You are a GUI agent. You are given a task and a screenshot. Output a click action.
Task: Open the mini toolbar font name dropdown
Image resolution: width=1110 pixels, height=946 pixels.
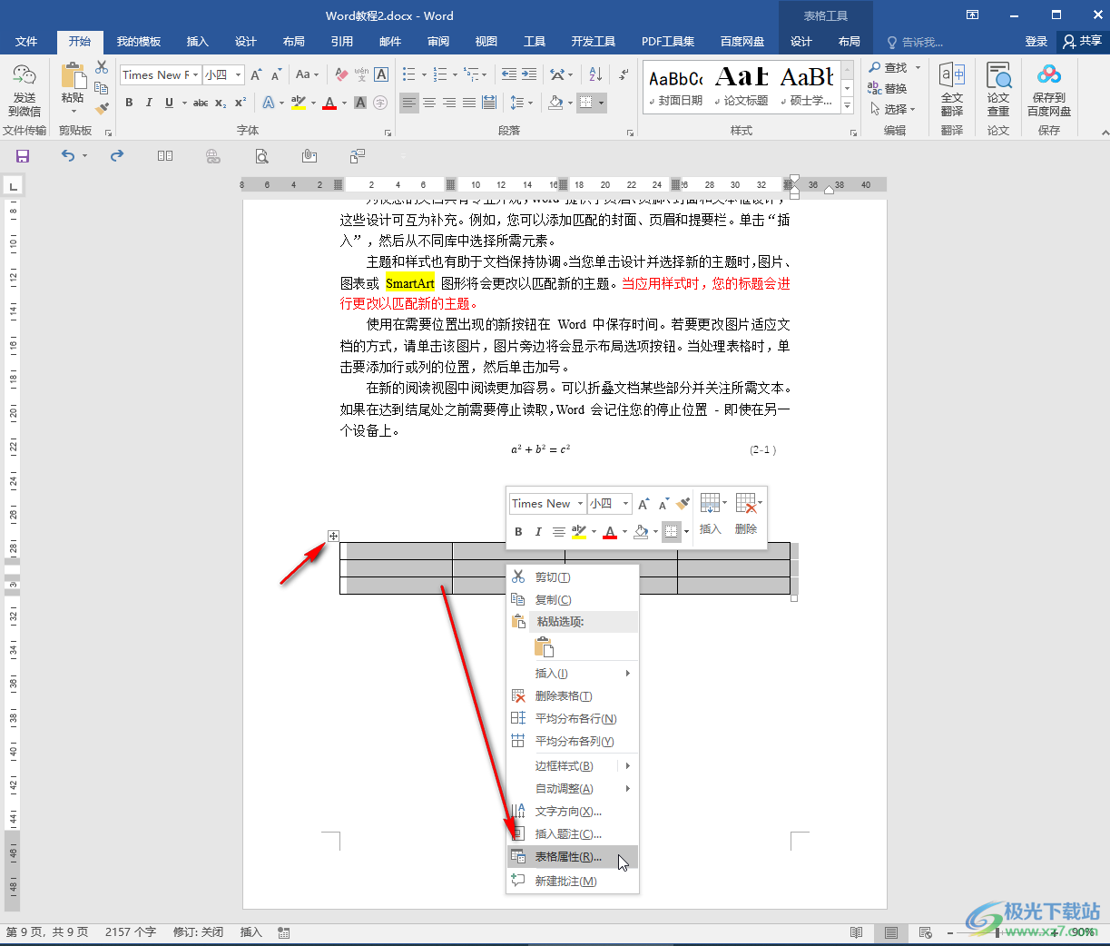580,504
